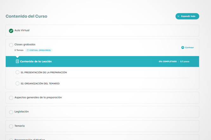The image size is (211, 140).
Task: Click the status circle beside Clases grabadas
Action: [x=11, y=45]
